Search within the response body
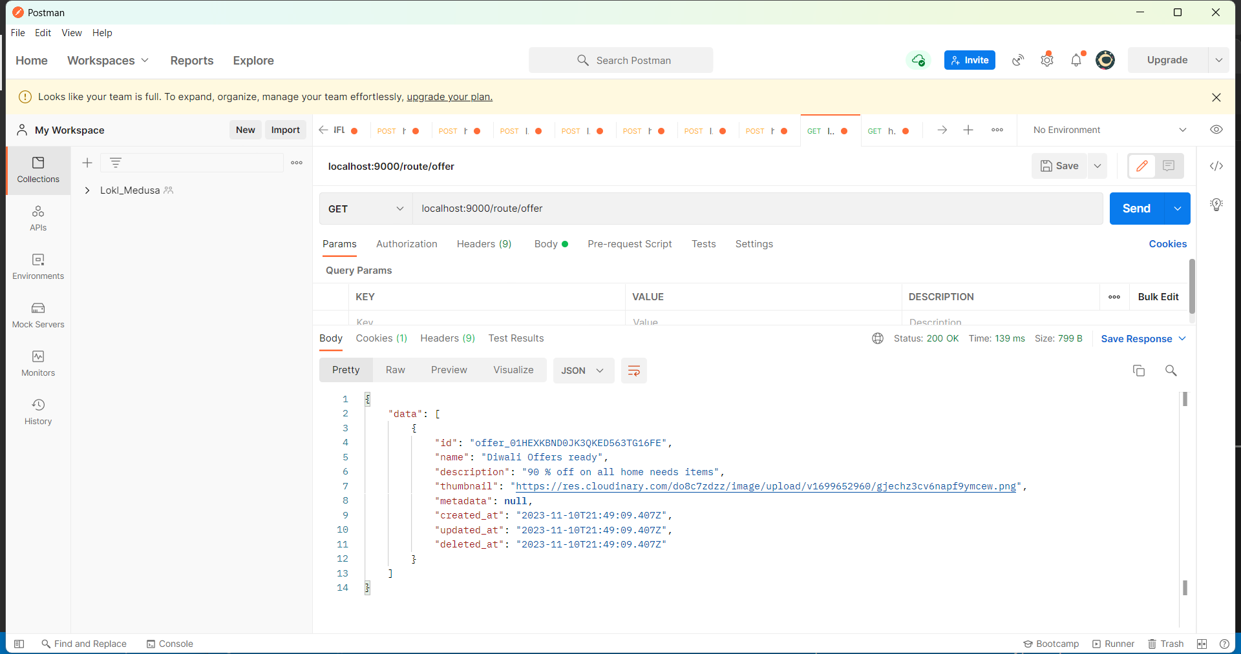 tap(1171, 371)
